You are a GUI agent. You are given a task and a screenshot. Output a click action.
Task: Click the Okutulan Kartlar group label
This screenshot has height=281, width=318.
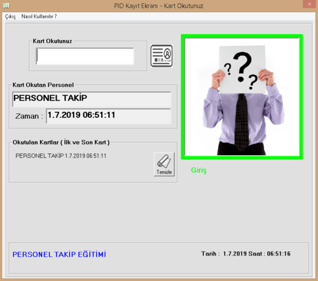pos(61,142)
